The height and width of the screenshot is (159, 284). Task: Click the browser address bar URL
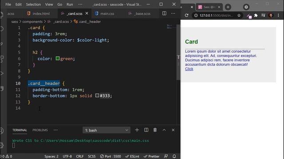216,15
